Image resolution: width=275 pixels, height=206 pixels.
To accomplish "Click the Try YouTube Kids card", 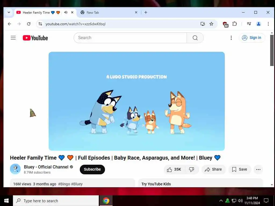I will (201, 183).
